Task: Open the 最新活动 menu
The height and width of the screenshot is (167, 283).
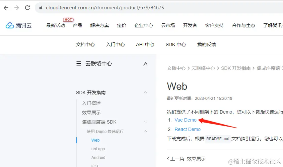Action: coord(55,25)
